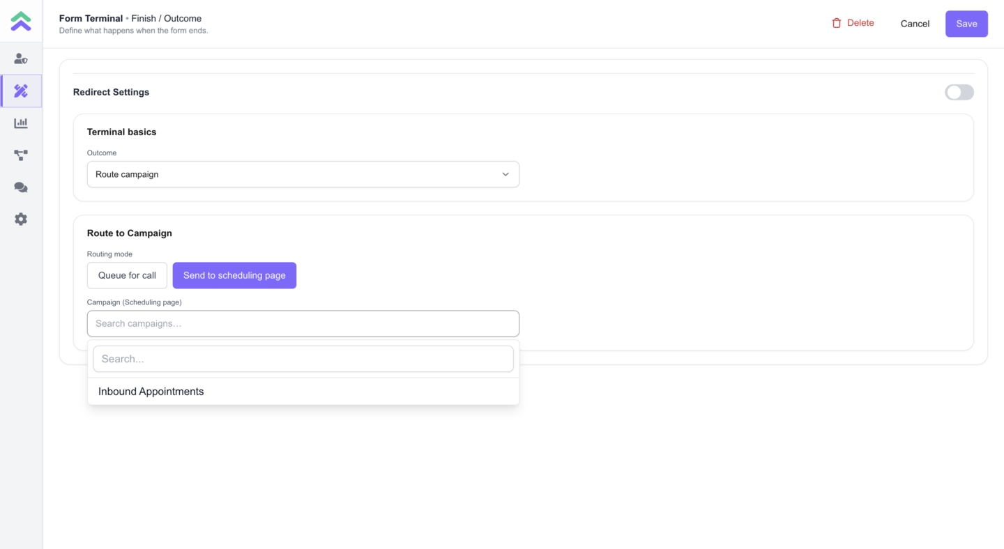Click the Form Terminal breadcrumb title
Screen dimensions: 1004x549
(x=91, y=18)
